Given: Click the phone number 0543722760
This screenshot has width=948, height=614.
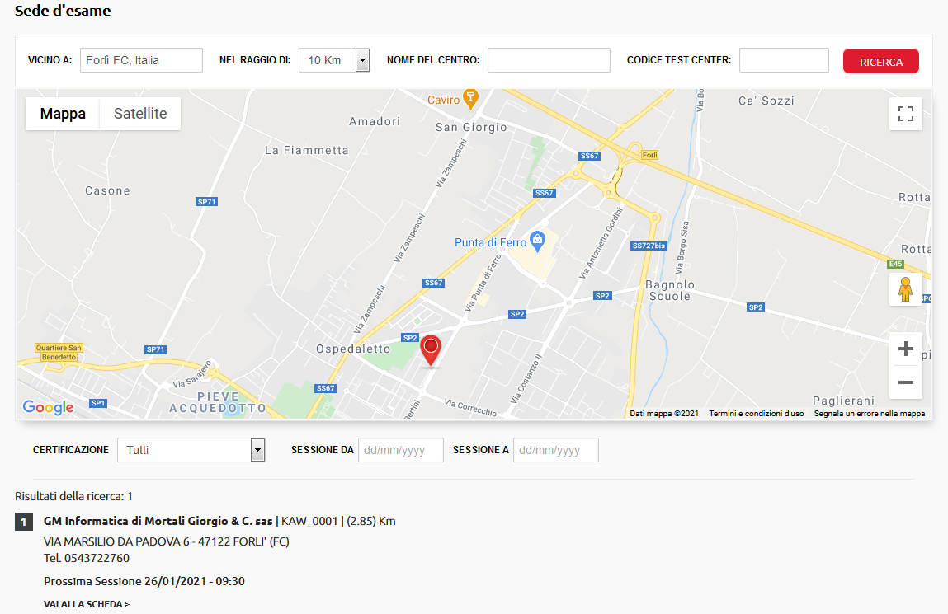Looking at the screenshot, I should 97,558.
